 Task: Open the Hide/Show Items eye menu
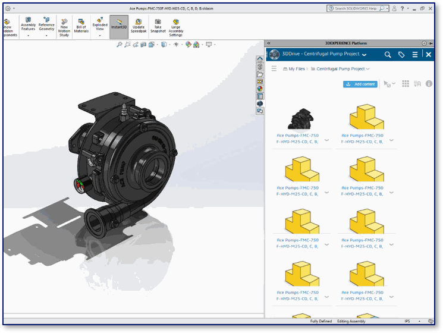(x=176, y=45)
